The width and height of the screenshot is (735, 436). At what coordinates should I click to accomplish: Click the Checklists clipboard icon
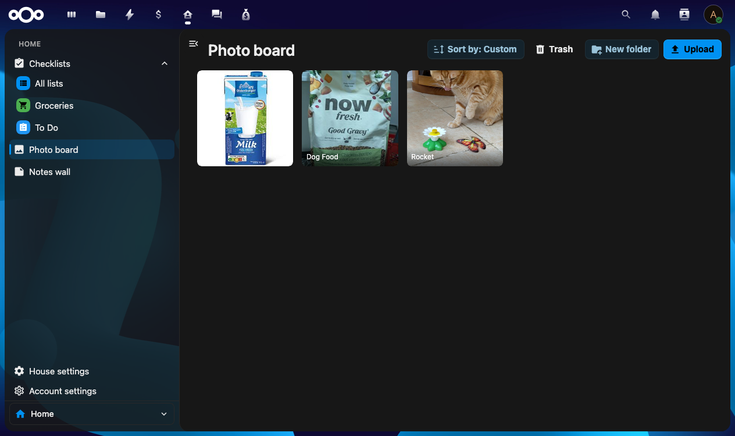19,63
